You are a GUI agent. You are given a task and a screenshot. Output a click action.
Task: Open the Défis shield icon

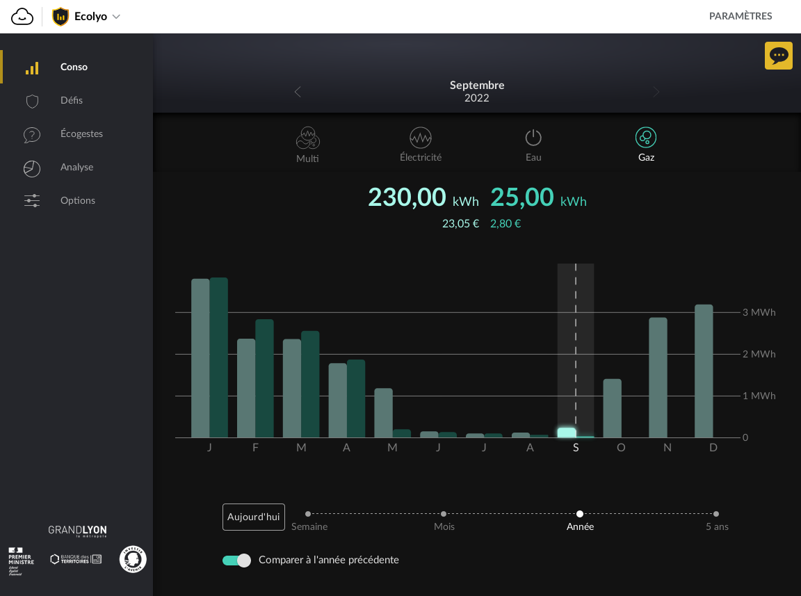tap(32, 101)
